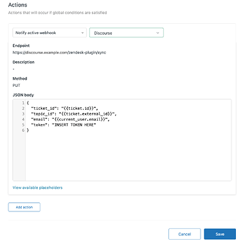This screenshot has width=243, height=241.
Task: Click the "email" line in JSON body
Action: 70,120
